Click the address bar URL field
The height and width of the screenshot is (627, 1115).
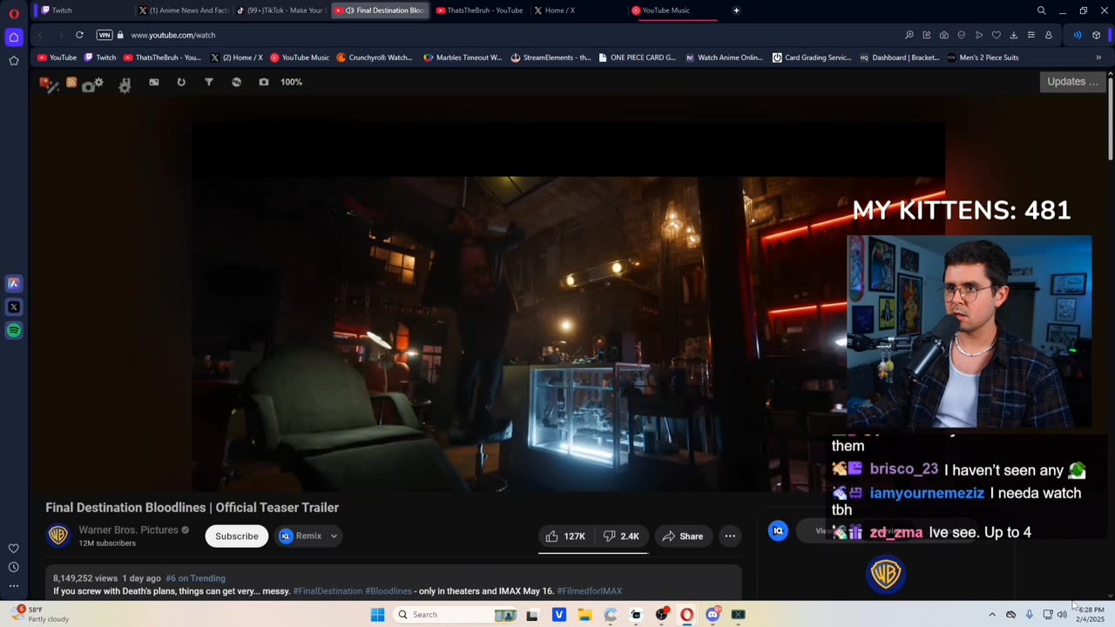[x=514, y=35]
